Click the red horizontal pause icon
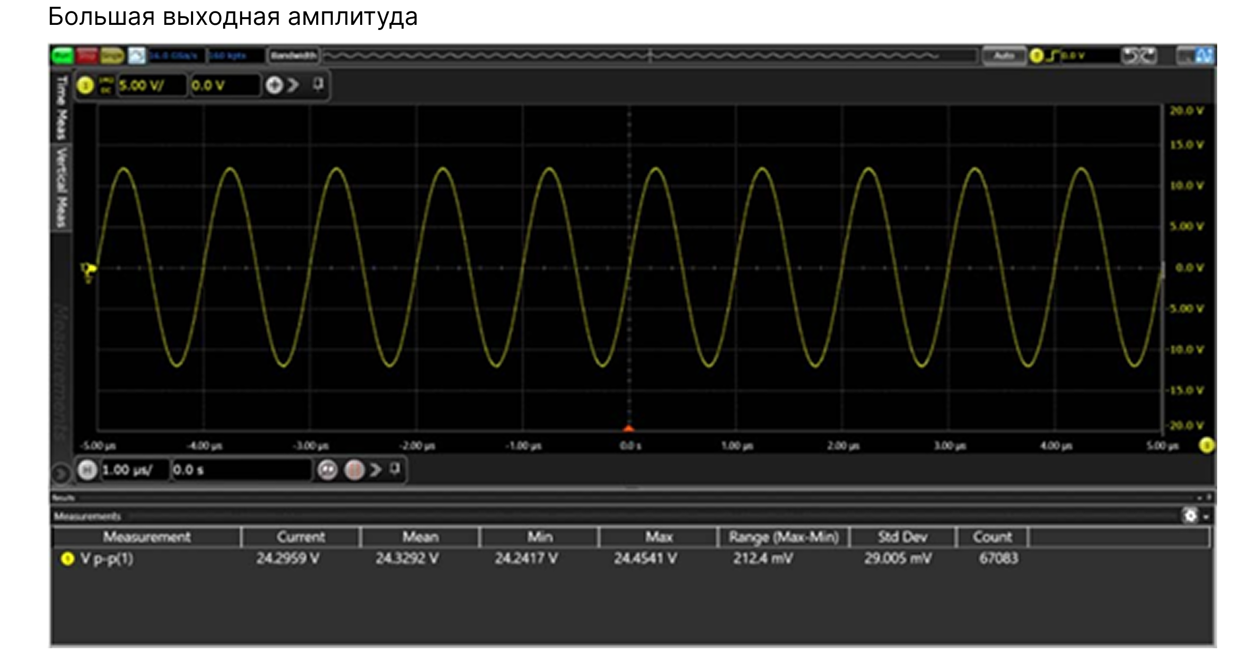 (354, 470)
